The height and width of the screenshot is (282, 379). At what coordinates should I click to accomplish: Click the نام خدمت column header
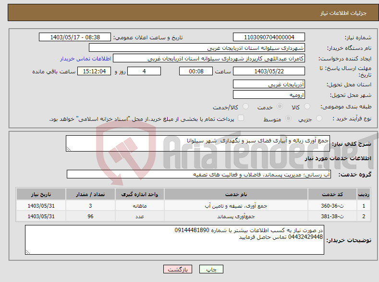point(236,194)
